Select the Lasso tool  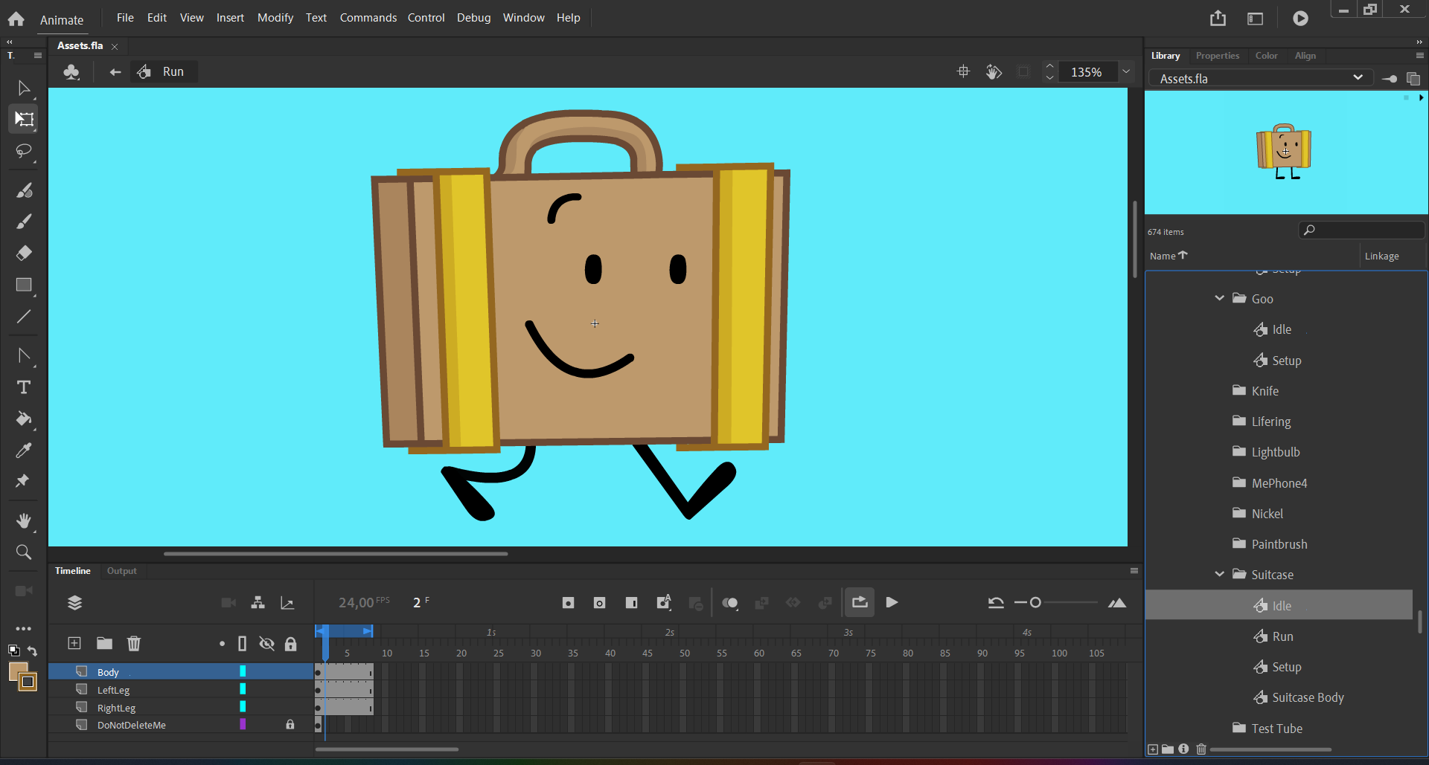24,151
